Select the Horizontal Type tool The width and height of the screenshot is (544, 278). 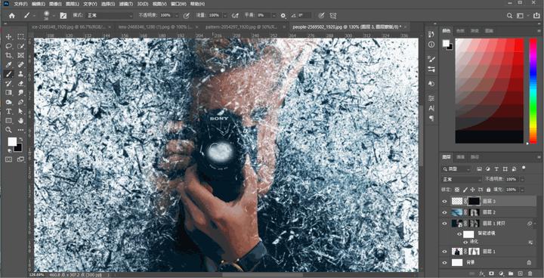(x=9, y=111)
